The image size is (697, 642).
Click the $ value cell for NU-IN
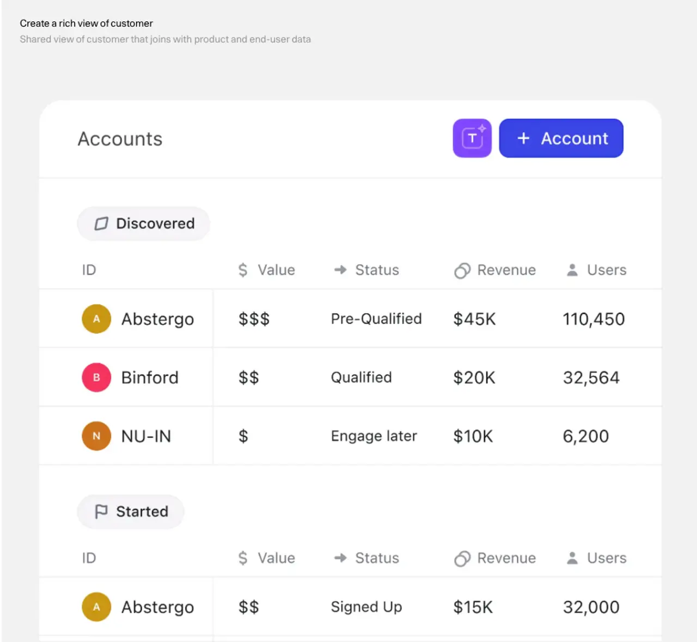click(243, 436)
